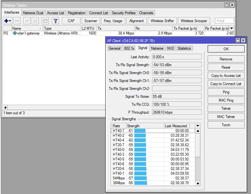Switch to Statistics tab

pyautogui.click(x=184, y=48)
